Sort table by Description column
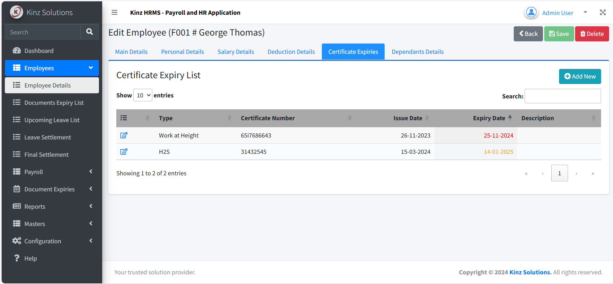 click(x=559, y=118)
